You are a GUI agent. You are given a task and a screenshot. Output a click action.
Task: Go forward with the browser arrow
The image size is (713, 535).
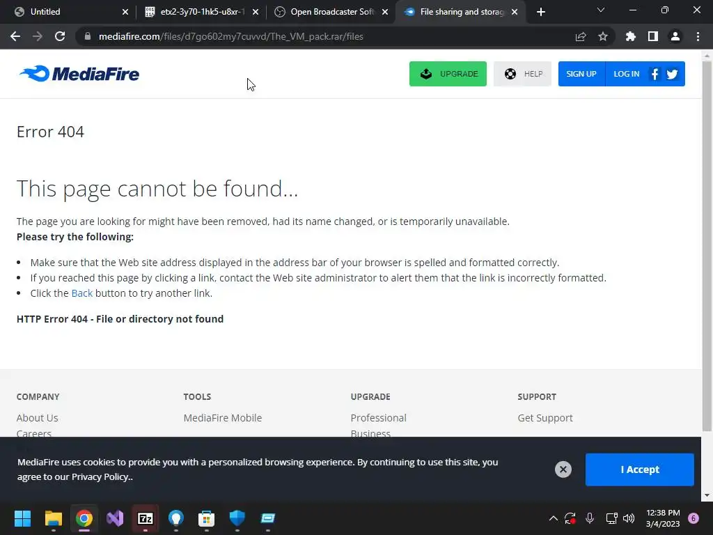(38, 36)
